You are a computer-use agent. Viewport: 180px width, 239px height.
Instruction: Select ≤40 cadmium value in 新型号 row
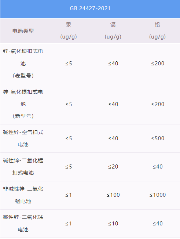point(113,104)
